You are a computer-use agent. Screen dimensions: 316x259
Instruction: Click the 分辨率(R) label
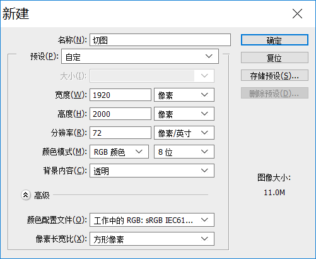click(69, 133)
